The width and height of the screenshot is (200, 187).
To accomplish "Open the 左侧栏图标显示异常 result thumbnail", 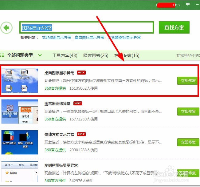I will (20, 172).
